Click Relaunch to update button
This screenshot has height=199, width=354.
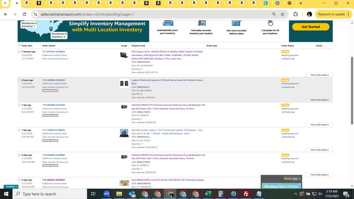point(334,14)
